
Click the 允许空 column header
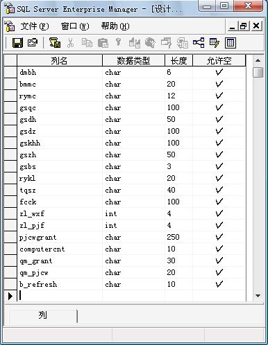tap(219, 61)
